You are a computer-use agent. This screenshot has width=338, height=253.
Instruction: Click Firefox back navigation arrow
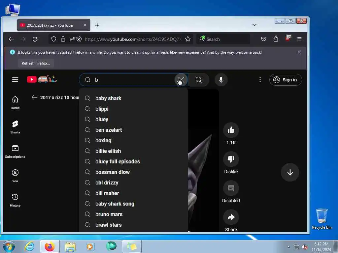tap(11, 39)
